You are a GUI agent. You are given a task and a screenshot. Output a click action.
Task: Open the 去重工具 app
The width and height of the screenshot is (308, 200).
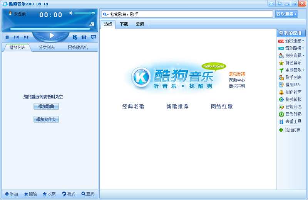point(290,121)
